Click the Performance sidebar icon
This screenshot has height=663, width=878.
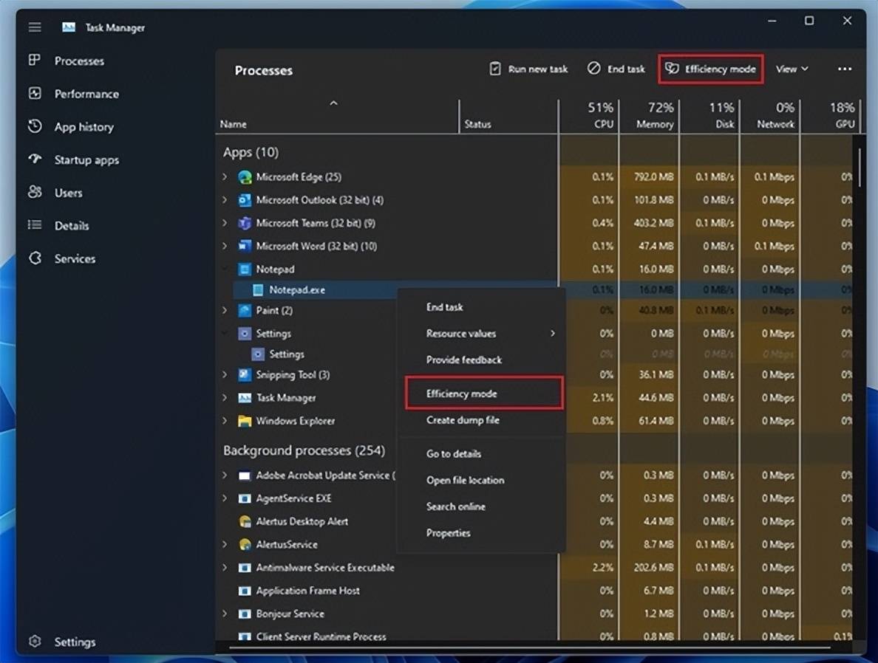pos(35,94)
